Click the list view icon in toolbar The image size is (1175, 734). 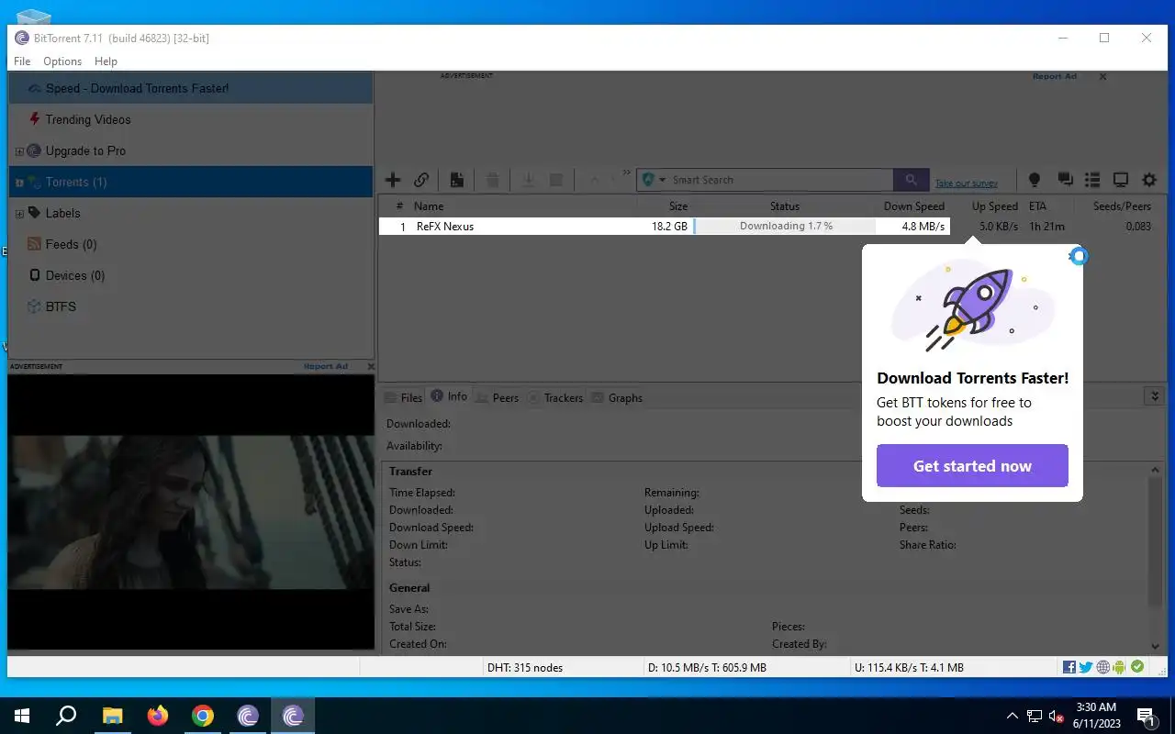click(1092, 180)
